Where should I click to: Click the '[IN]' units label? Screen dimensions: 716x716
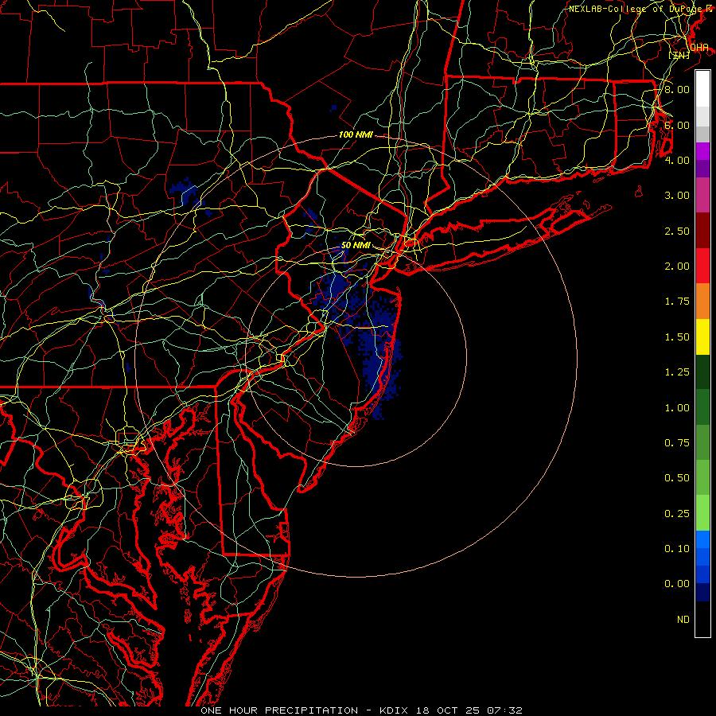tap(679, 55)
